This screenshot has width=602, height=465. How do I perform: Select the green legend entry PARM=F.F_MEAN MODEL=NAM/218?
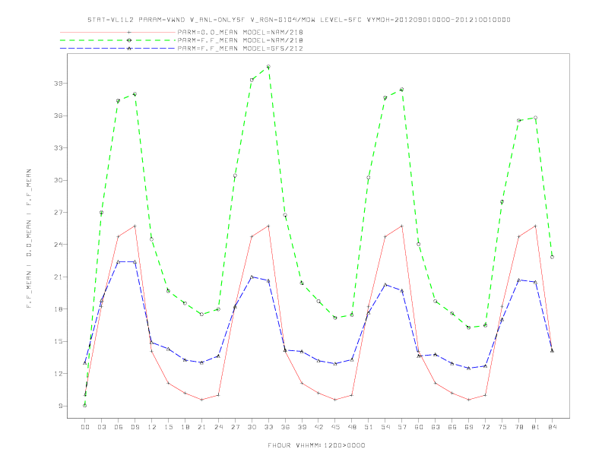click(x=240, y=40)
